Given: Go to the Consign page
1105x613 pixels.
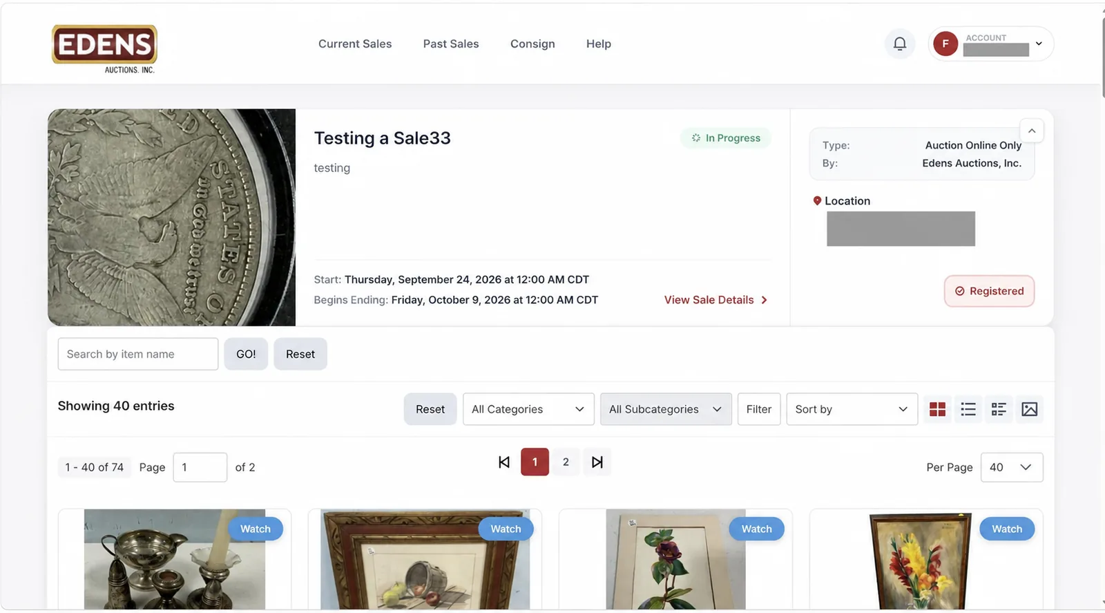Looking at the screenshot, I should tap(532, 44).
